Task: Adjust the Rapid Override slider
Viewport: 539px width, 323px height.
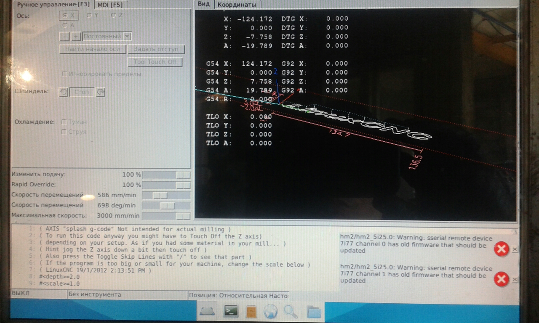Action: (x=166, y=185)
